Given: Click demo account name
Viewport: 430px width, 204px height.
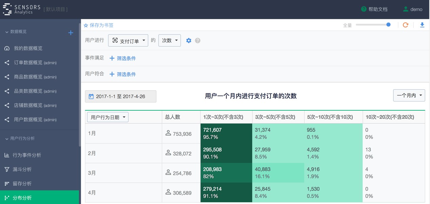Looking at the screenshot, I should (416, 9).
